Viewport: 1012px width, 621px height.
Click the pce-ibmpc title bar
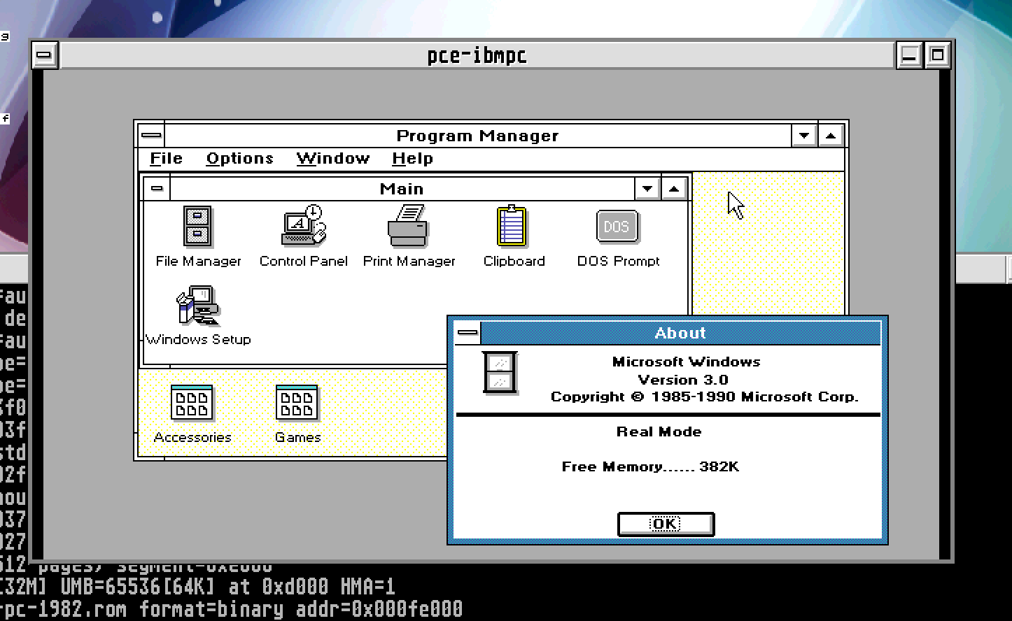point(477,55)
